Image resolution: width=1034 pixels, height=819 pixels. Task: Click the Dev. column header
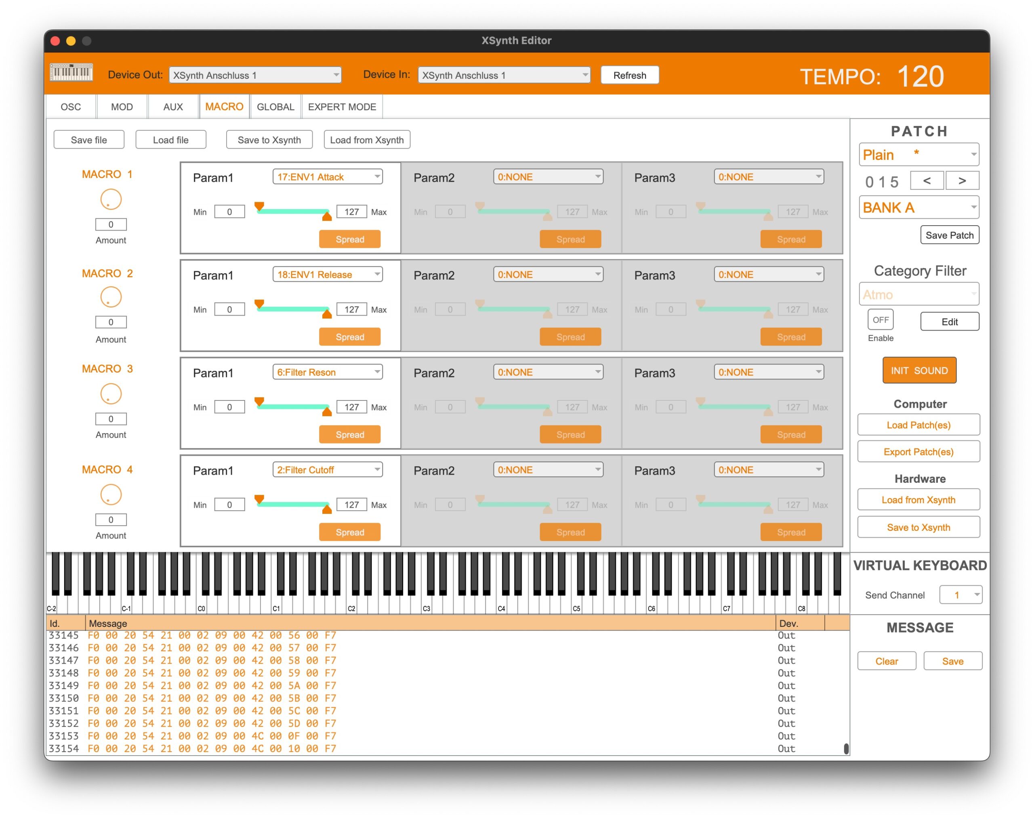point(800,624)
